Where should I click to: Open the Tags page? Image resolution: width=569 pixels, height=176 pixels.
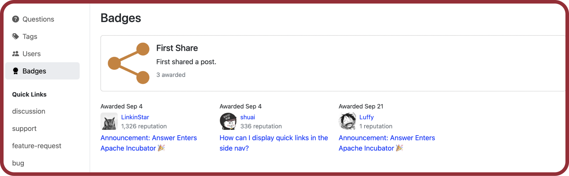click(x=30, y=37)
